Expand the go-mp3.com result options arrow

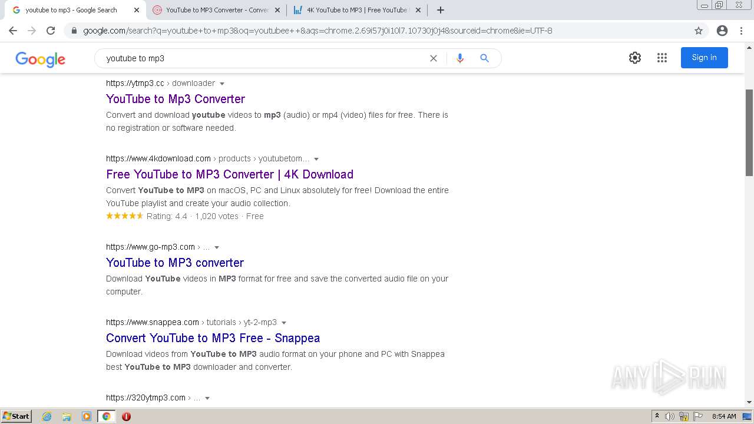(x=217, y=247)
